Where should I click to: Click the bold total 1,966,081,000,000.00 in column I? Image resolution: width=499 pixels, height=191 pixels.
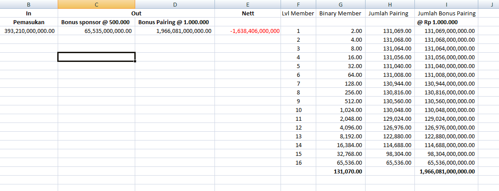click(447, 171)
